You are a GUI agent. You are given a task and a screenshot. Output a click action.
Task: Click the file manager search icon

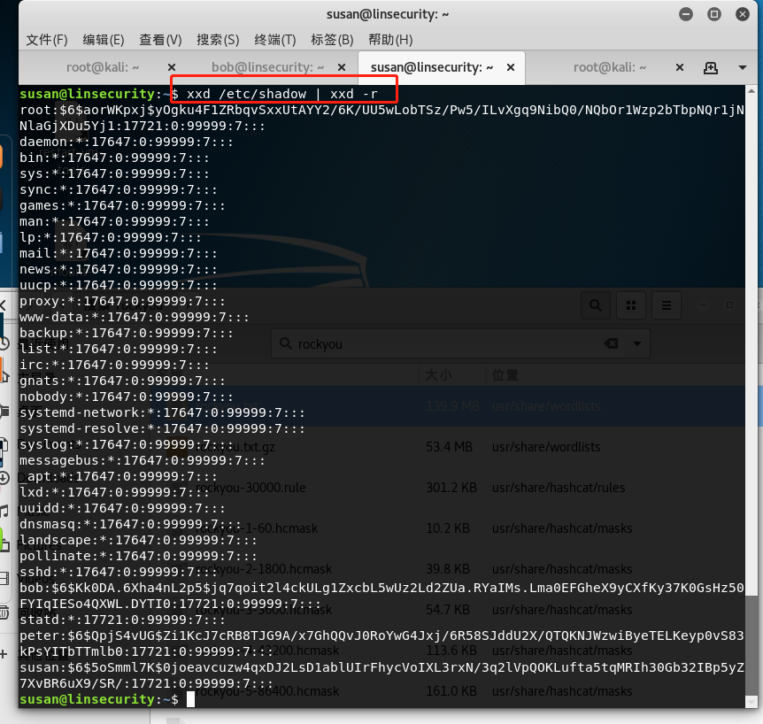(596, 305)
